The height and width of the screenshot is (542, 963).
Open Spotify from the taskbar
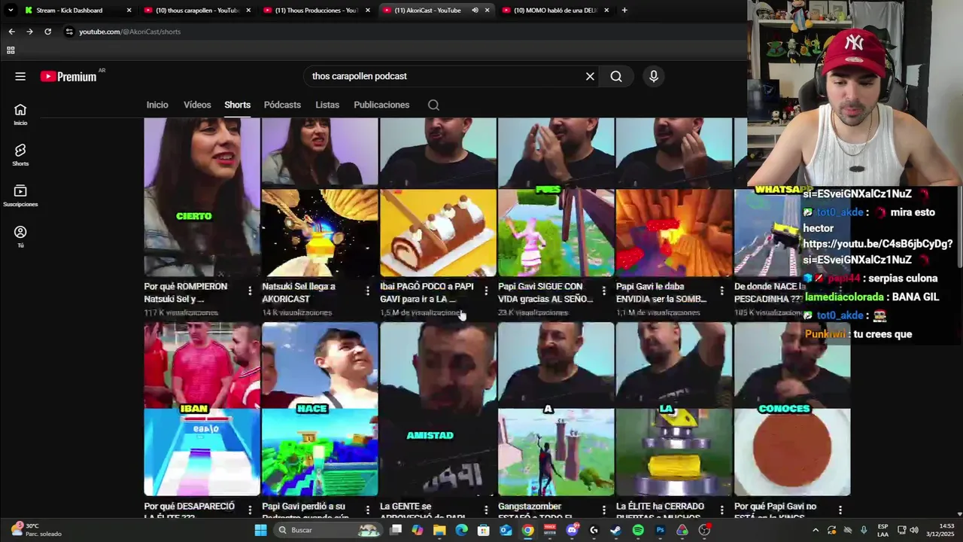(x=638, y=530)
